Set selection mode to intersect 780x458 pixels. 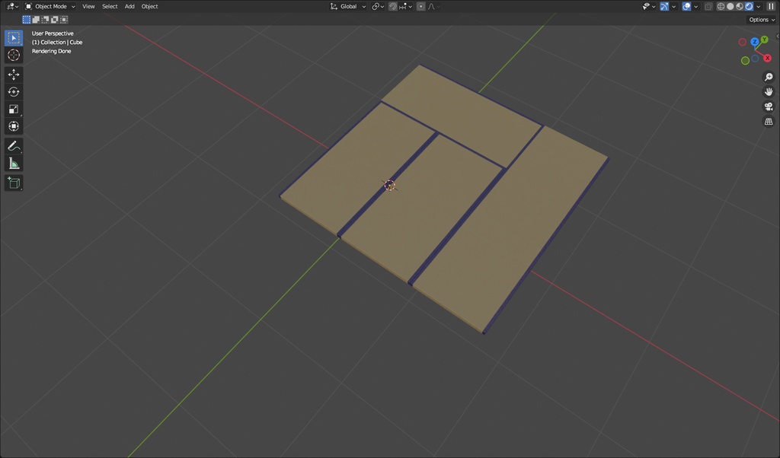click(x=64, y=19)
